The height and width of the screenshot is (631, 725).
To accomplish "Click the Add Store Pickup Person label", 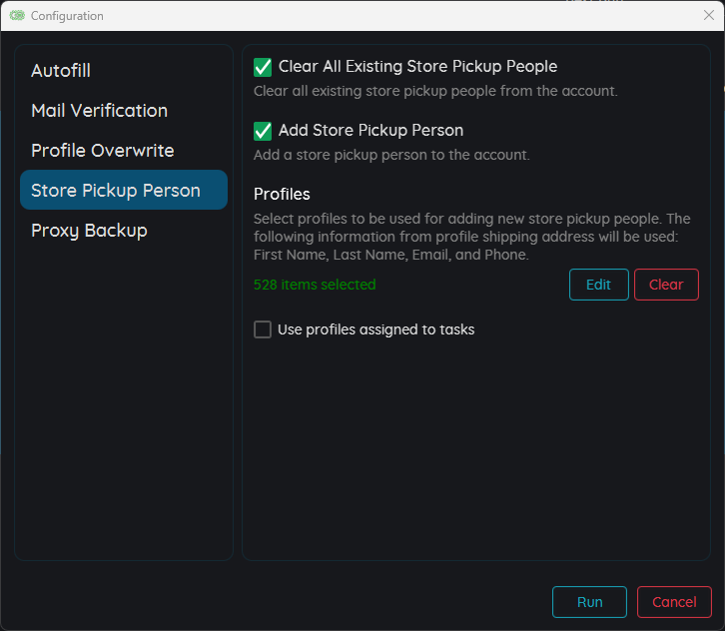I will tap(370, 131).
